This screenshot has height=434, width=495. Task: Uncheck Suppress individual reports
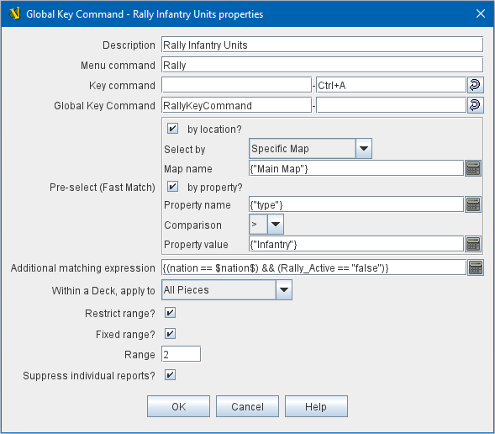(170, 375)
